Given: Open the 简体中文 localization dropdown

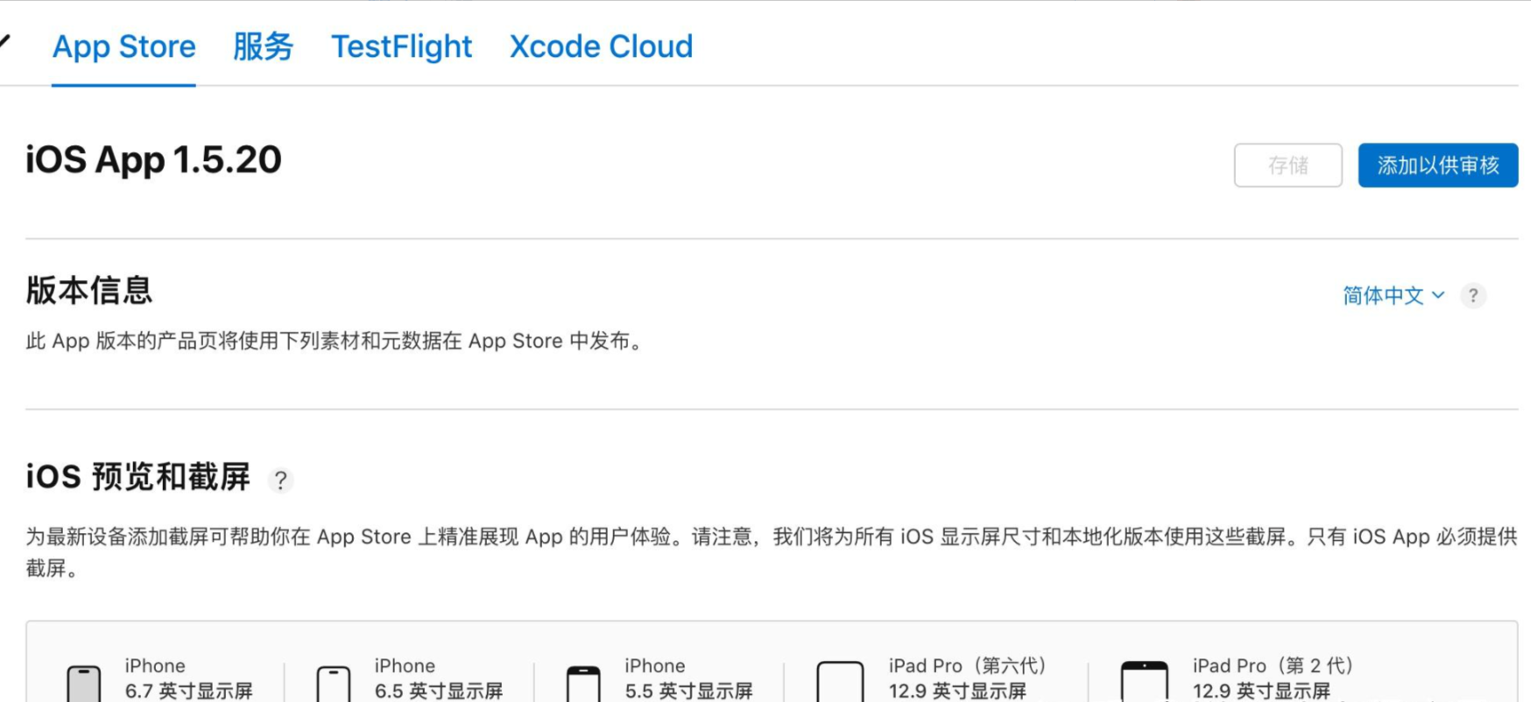Looking at the screenshot, I should (x=1393, y=296).
